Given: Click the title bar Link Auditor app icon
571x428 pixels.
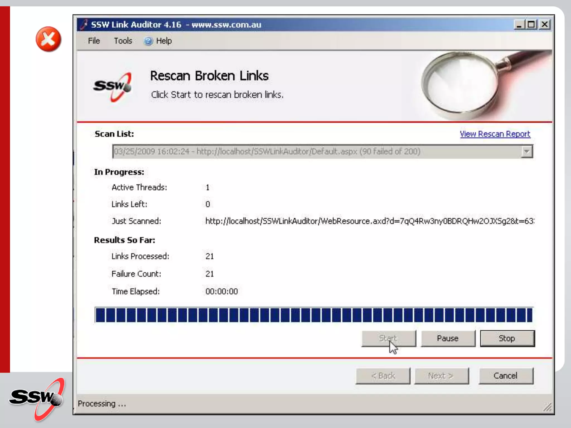Looking at the screenshot, I should tap(84, 25).
